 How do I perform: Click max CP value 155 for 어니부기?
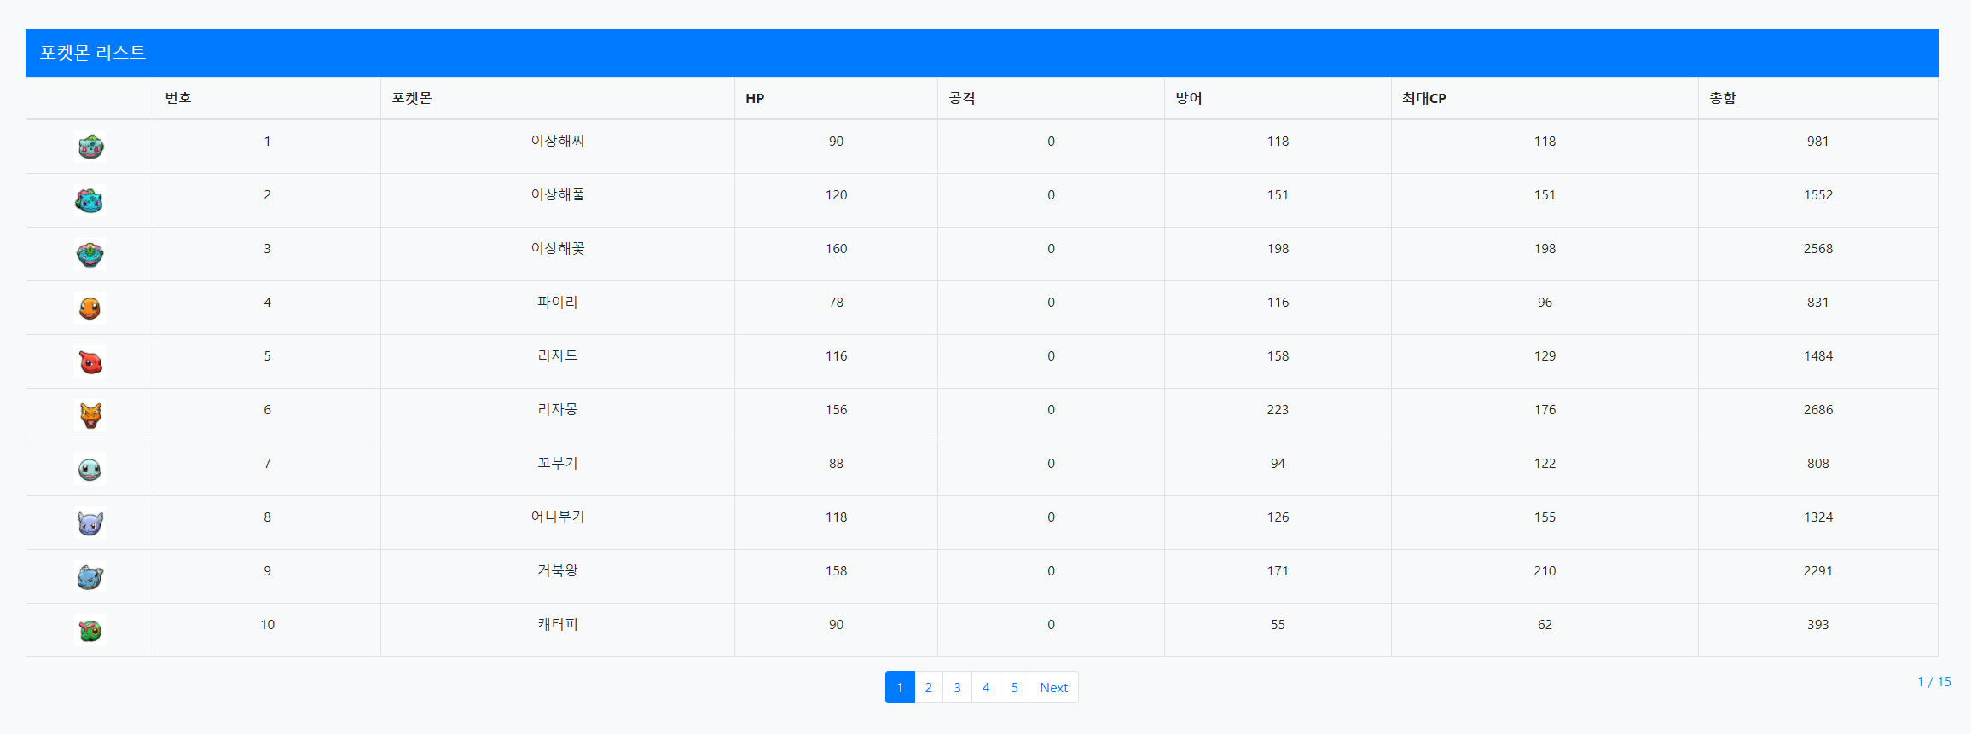tap(1545, 517)
